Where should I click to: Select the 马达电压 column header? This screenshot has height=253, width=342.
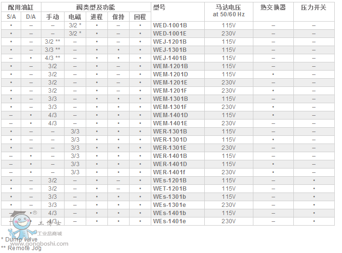[x=229, y=8]
